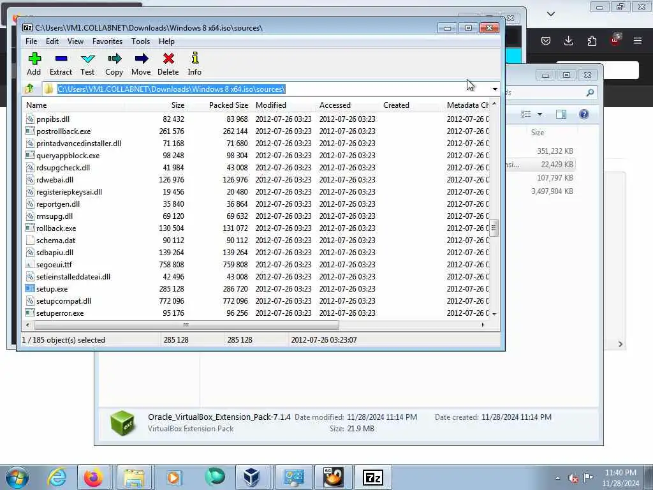Select the registeriepkeysai.dll file

69,191
